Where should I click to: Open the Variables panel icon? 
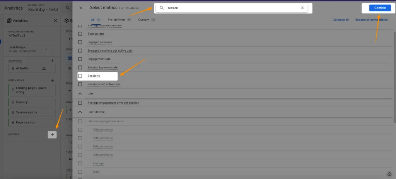click(9, 21)
